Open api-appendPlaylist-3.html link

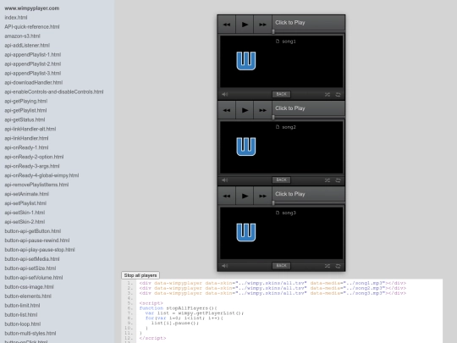coord(33,73)
